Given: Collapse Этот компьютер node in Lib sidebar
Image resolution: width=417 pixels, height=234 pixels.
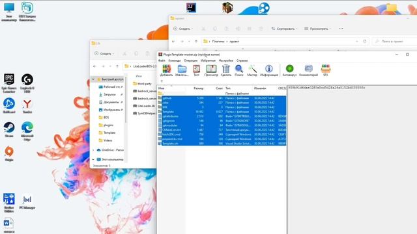Looking at the screenshot, I should tap(93, 159).
